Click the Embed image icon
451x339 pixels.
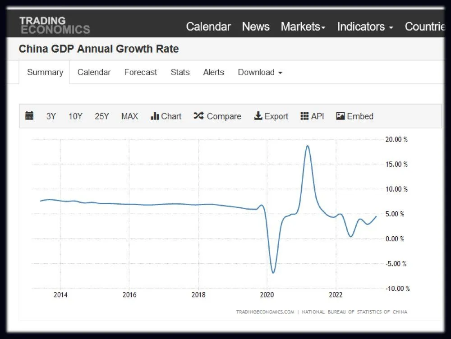tap(341, 116)
